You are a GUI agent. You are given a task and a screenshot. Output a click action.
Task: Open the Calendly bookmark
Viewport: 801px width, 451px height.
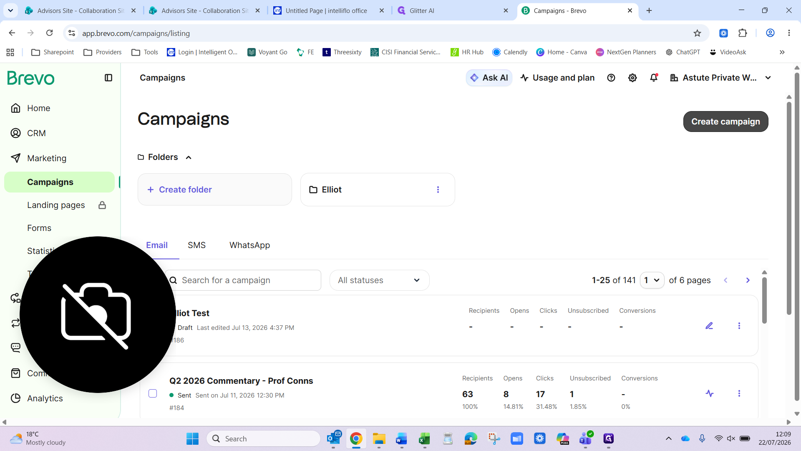pos(510,52)
